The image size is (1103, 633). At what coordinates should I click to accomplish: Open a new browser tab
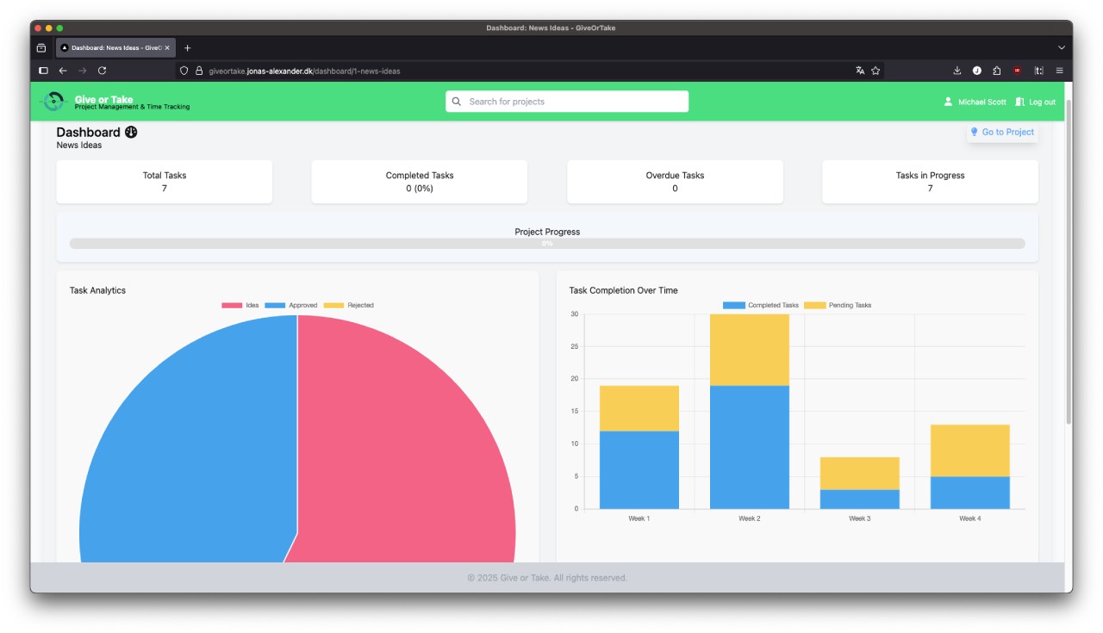(x=187, y=48)
